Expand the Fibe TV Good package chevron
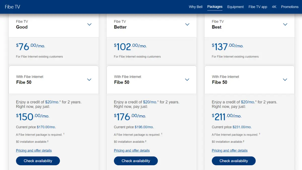The width and height of the screenshot is (302, 170). pyautogui.click(x=89, y=24)
